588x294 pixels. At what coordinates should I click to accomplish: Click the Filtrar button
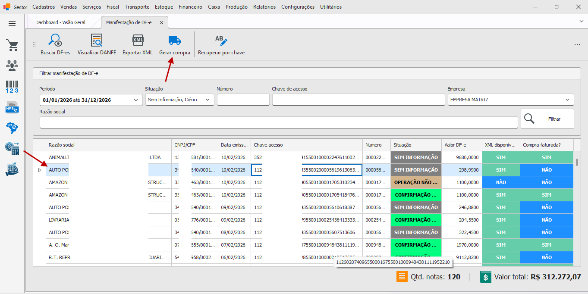coord(547,119)
